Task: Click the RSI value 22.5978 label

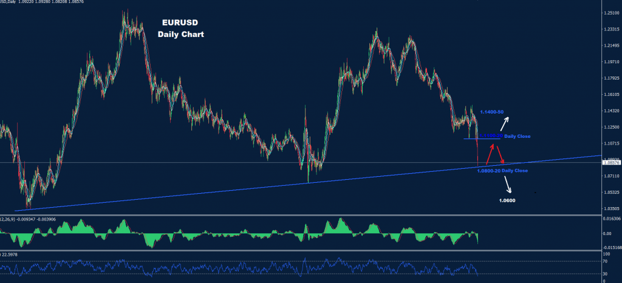Action: 10,254
